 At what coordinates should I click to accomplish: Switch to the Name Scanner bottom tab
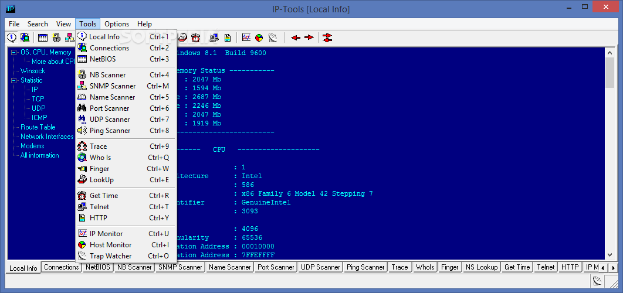[x=230, y=267]
